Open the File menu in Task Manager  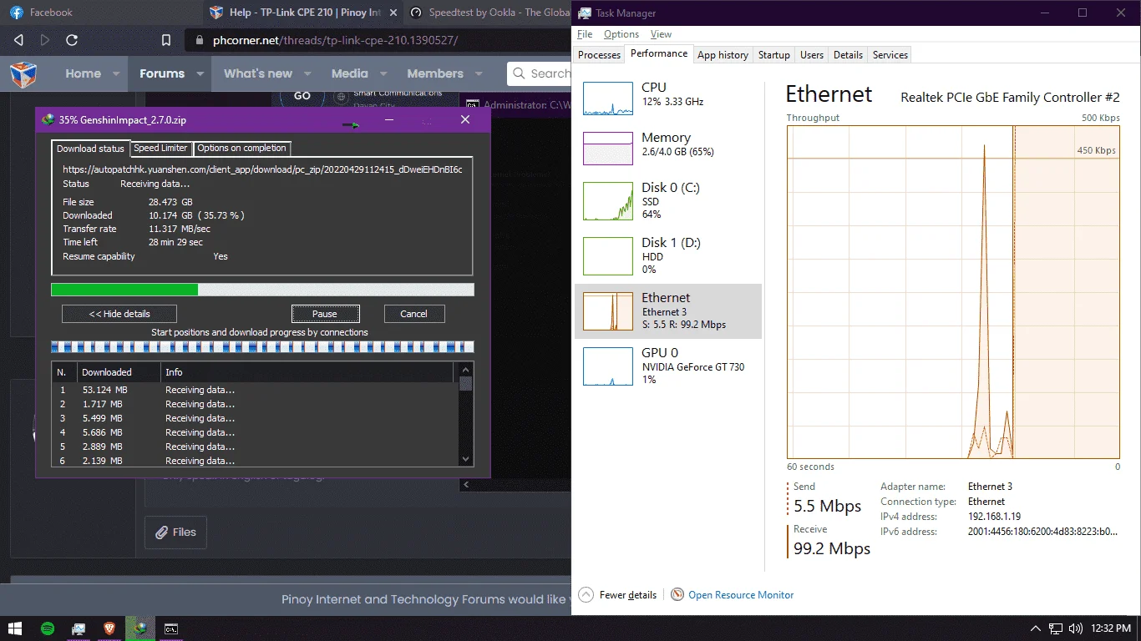[585, 34]
